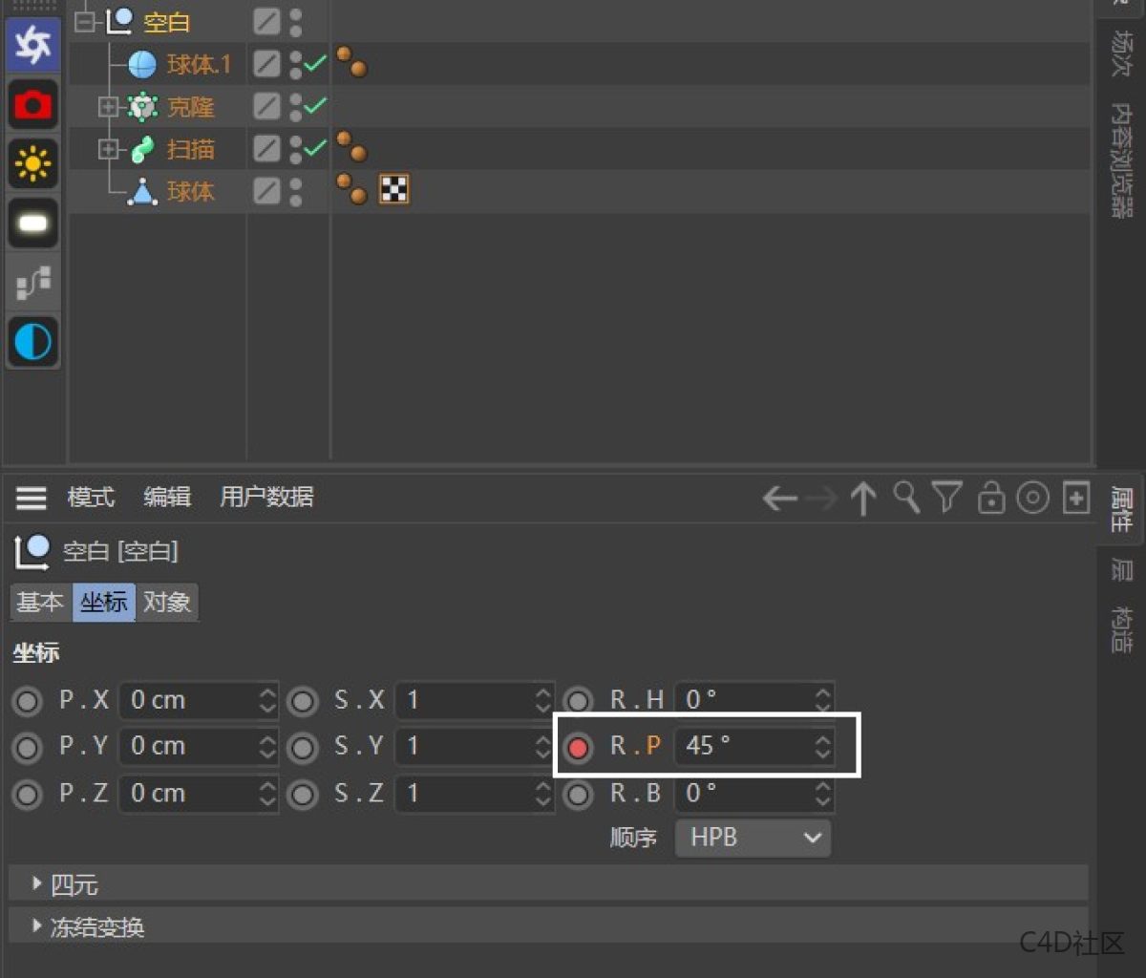1146x978 pixels.
Task: Expand the 克隆 object in the object manager
Action: tap(108, 106)
